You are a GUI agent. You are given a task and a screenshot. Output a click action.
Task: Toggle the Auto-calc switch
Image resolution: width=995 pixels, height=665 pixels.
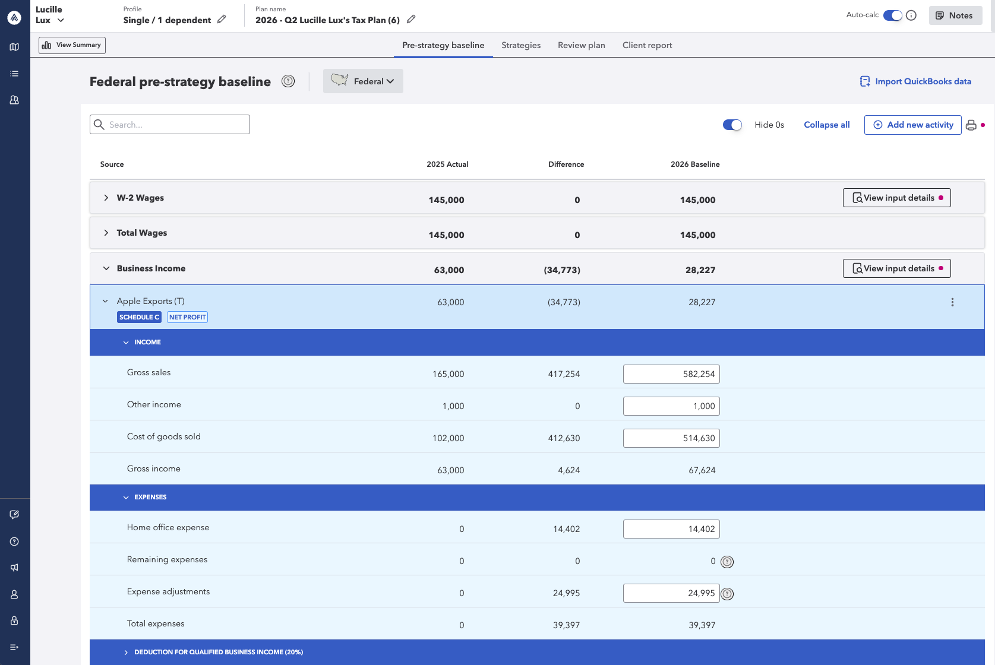click(892, 15)
